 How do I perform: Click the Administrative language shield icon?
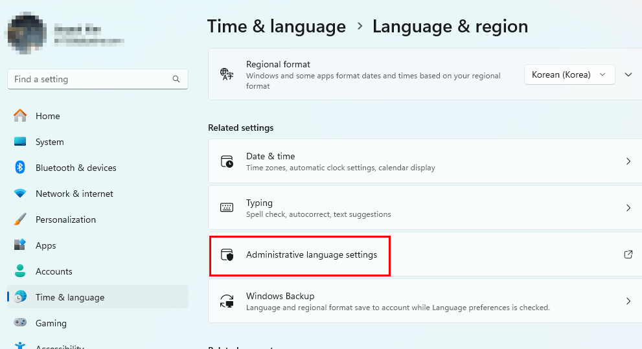click(227, 254)
